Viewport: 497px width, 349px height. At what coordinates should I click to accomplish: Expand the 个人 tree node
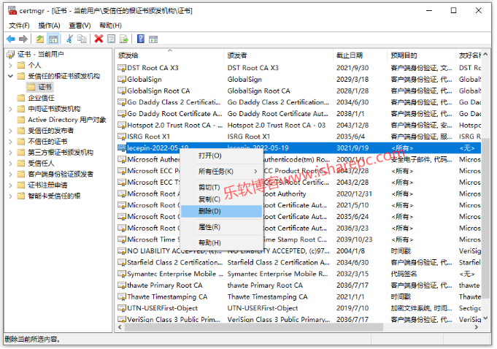point(10,65)
